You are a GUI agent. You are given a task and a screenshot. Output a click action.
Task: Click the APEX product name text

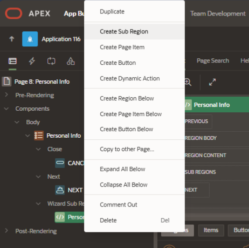pos(39,13)
